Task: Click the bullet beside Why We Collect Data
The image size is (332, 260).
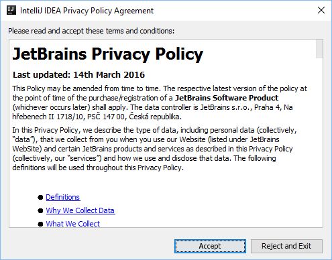Action: coord(40,211)
